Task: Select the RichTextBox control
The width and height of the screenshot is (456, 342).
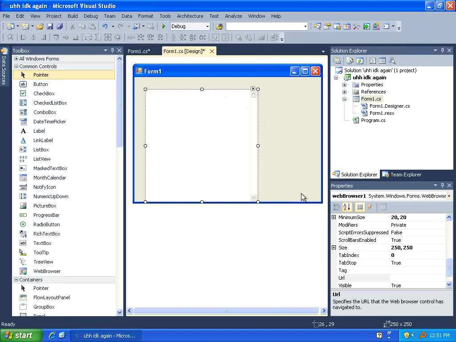Action: click(47, 234)
